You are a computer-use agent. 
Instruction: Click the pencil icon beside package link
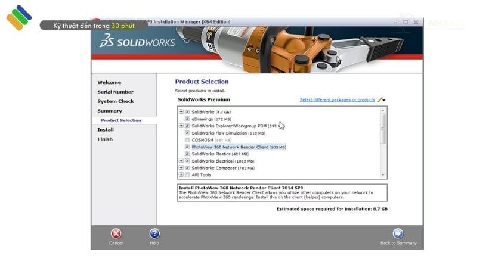pyautogui.click(x=380, y=100)
